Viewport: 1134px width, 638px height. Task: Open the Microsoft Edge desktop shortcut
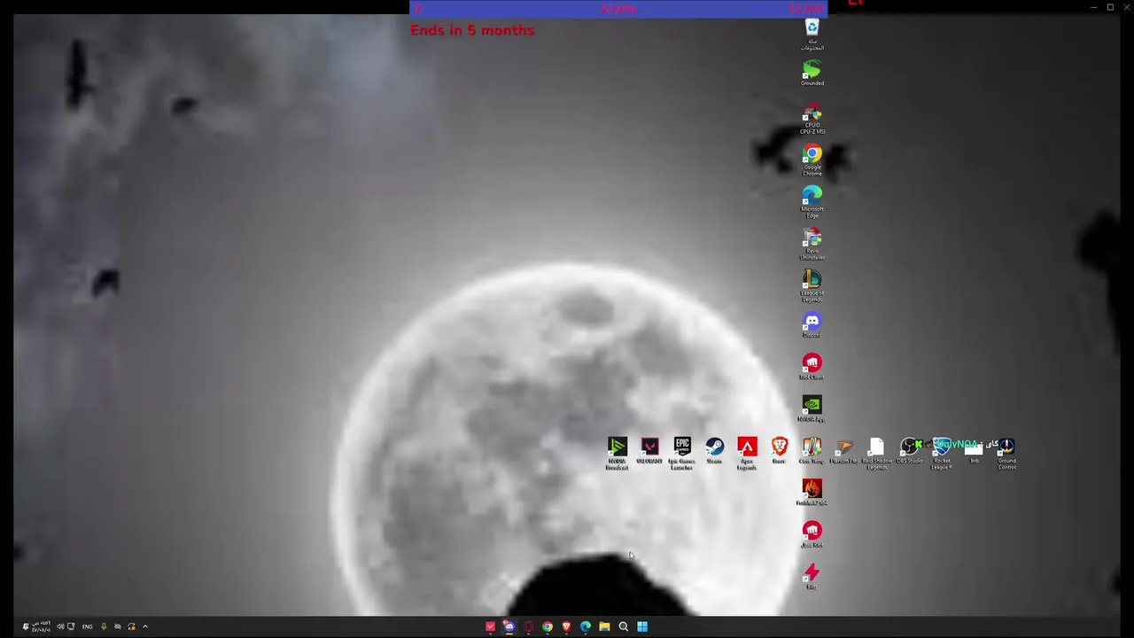[812, 202]
